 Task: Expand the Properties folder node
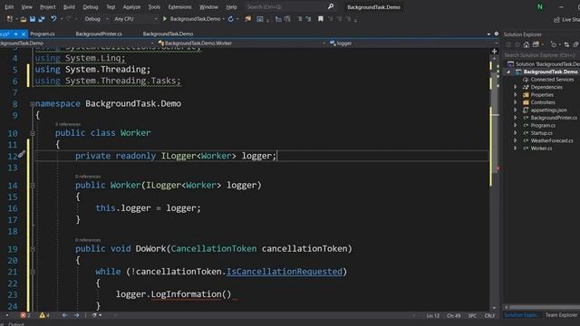(x=516, y=94)
